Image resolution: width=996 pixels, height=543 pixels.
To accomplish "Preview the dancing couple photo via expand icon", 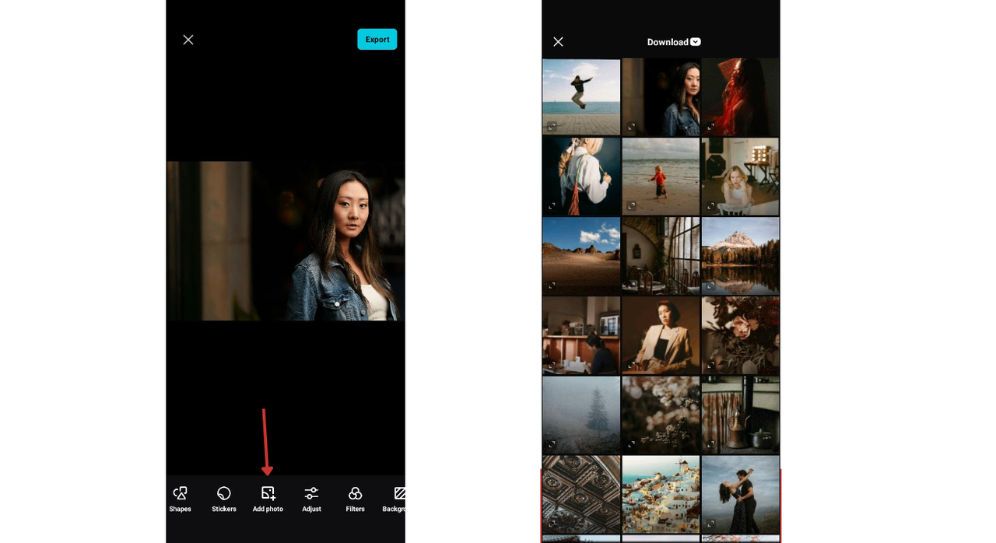I will point(711,524).
